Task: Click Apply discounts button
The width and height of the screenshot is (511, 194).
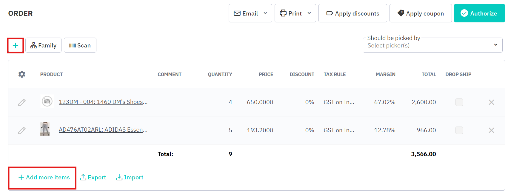Action: pos(353,13)
